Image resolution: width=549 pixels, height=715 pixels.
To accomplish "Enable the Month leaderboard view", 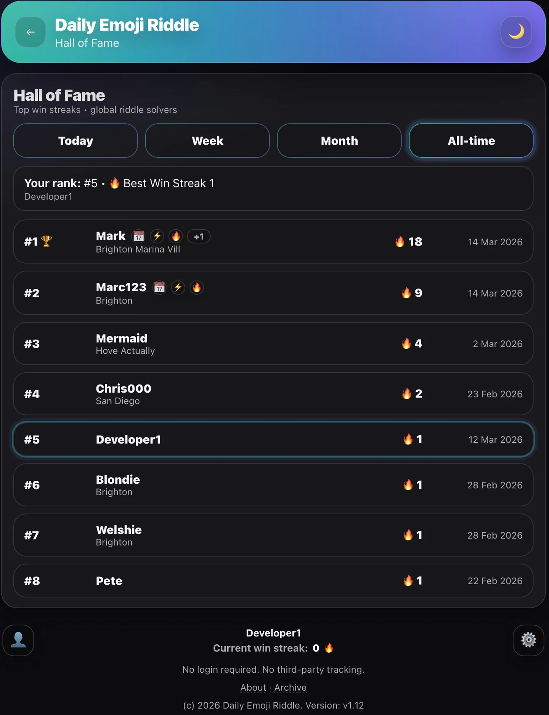I will tap(339, 141).
